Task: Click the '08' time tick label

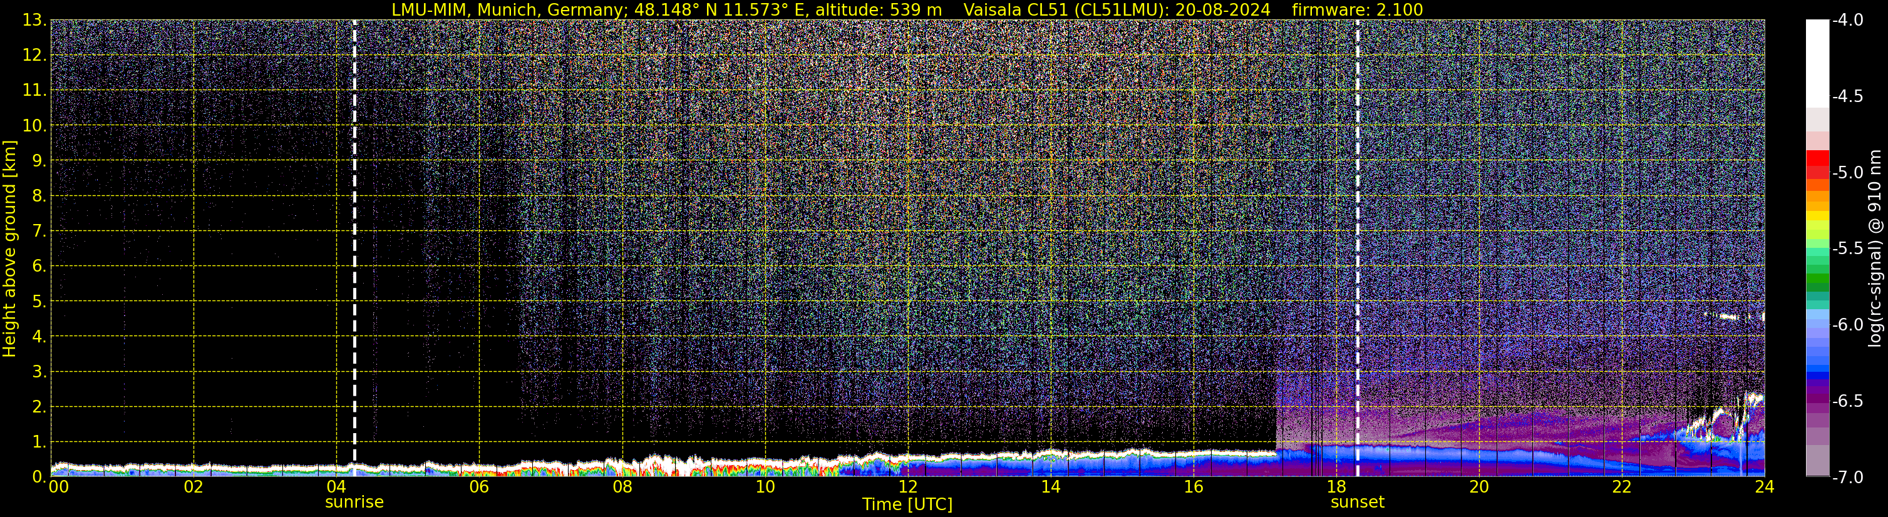Action: pos(622,487)
